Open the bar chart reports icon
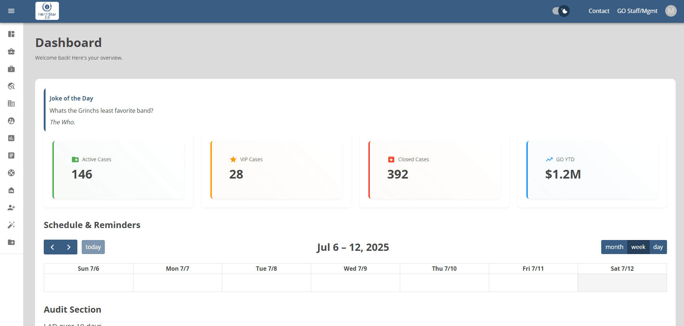 [11, 138]
